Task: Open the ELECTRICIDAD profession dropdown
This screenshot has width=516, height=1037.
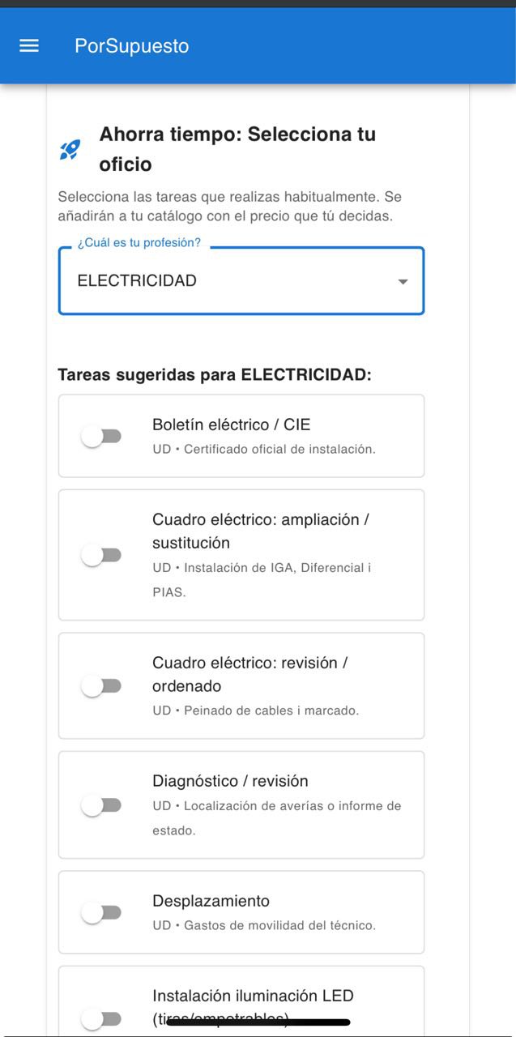Action: (x=241, y=281)
